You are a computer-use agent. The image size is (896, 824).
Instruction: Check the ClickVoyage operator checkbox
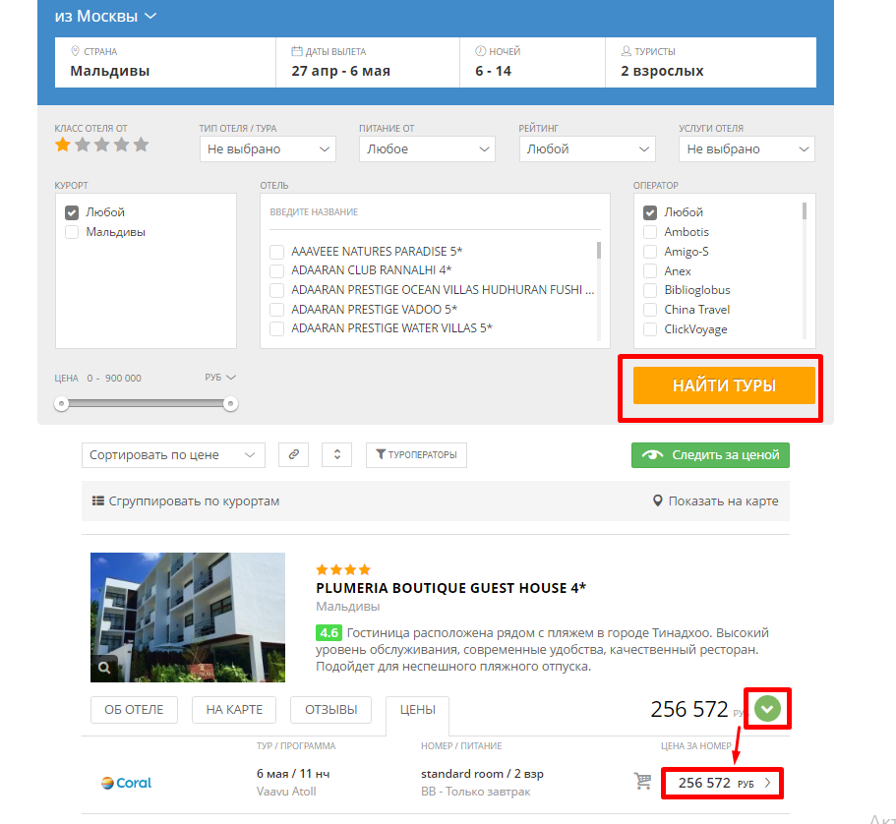650,329
